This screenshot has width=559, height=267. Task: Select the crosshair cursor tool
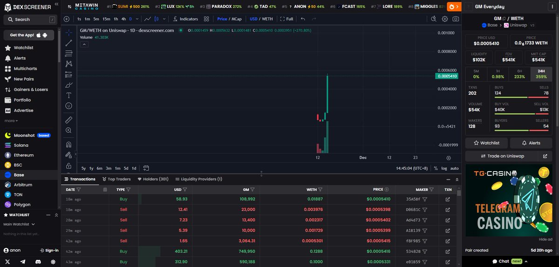point(69,32)
